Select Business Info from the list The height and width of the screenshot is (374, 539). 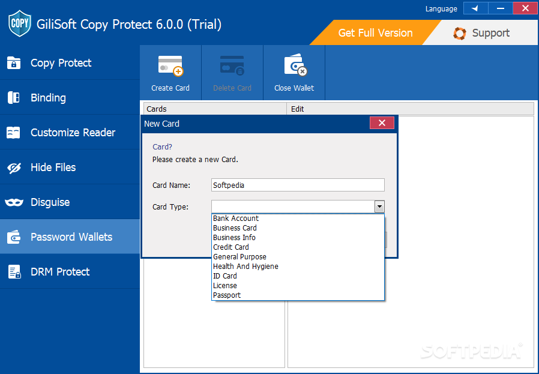[x=298, y=238]
